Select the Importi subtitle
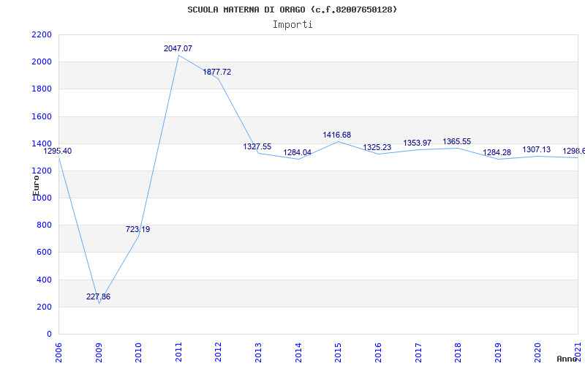585x366 pixels. 292,24
